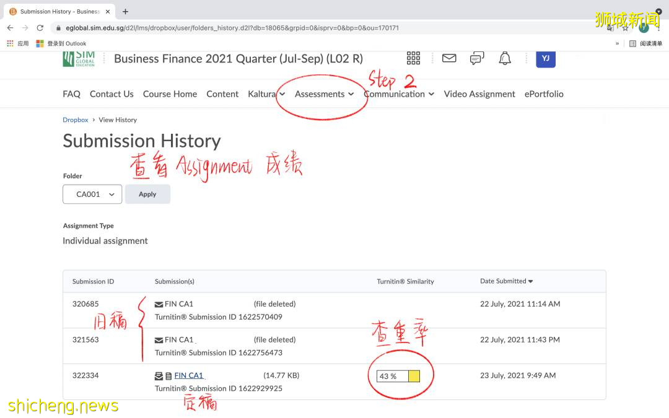
Task: Click the Dropbox breadcrumb link
Action: [75, 120]
